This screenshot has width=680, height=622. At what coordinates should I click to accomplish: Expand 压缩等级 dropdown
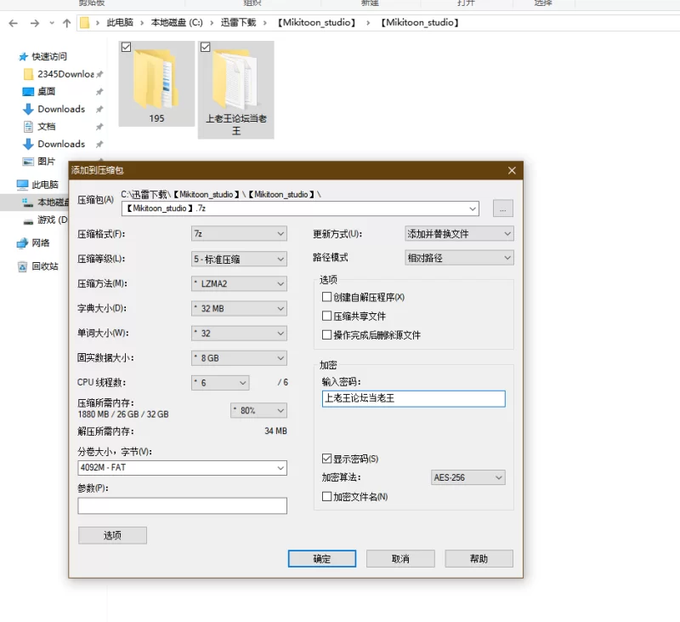coord(239,259)
